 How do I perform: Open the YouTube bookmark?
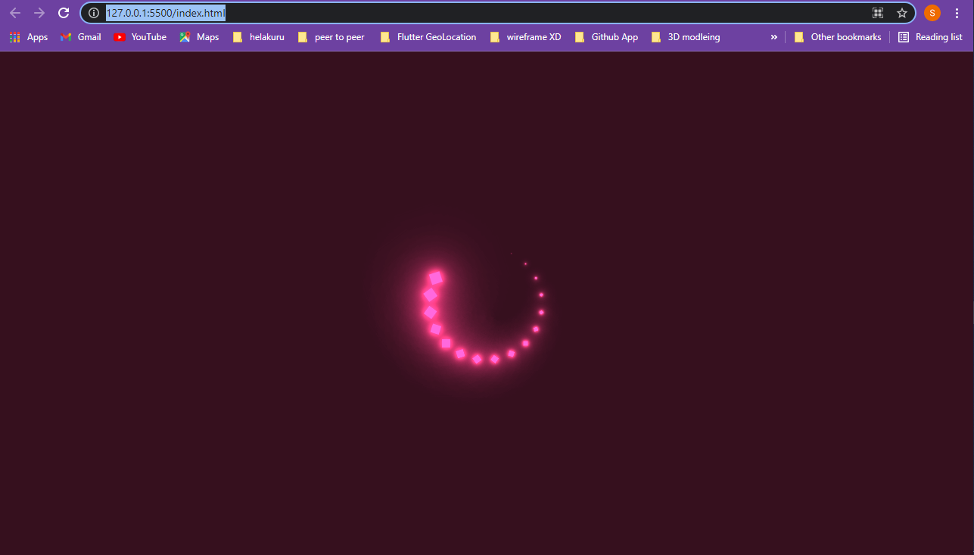click(140, 37)
